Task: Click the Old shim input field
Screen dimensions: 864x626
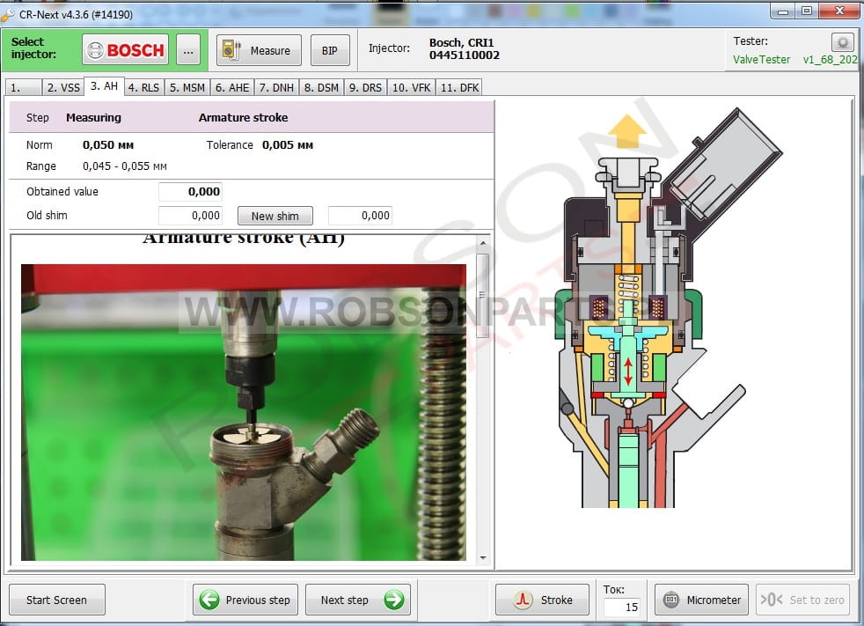Action: click(190, 216)
